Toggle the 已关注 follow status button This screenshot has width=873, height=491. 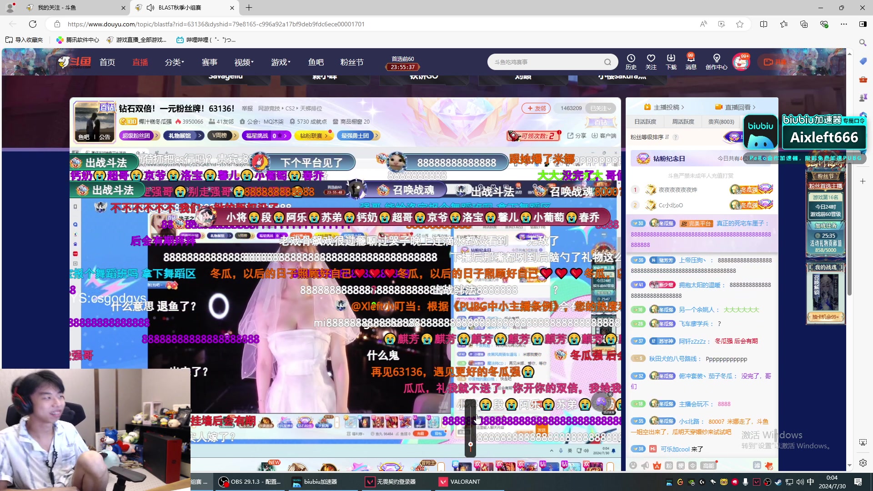601,108
